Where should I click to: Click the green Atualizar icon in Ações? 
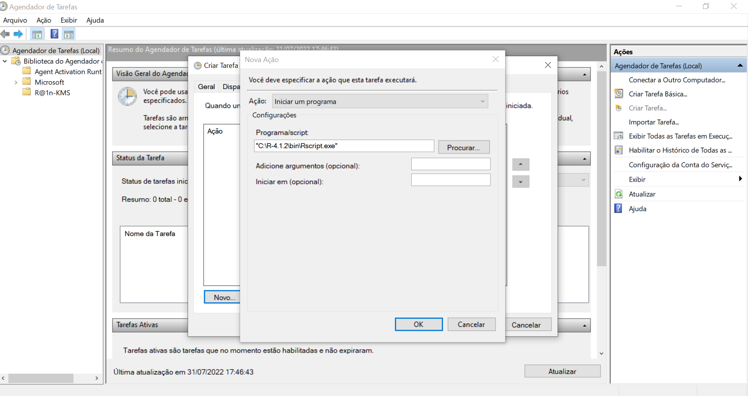619,194
